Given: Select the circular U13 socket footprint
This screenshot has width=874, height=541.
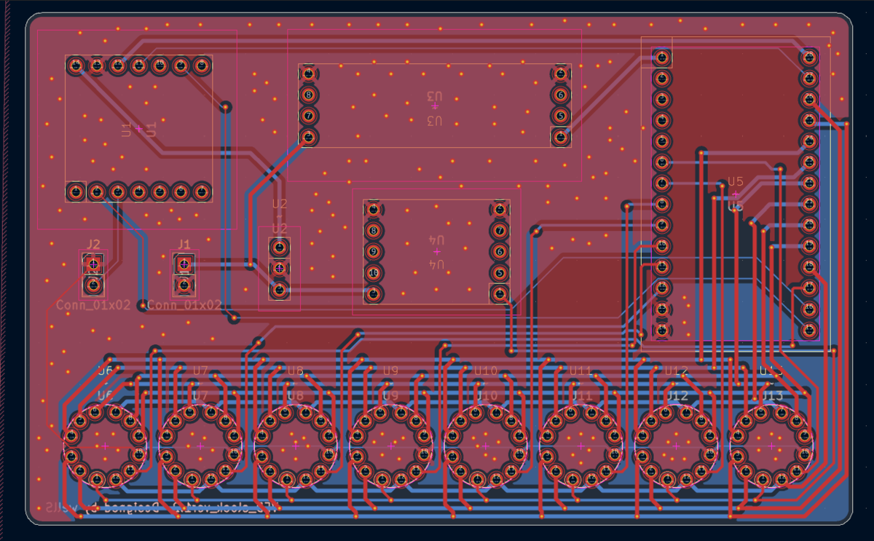Looking at the screenshot, I should (x=772, y=446).
